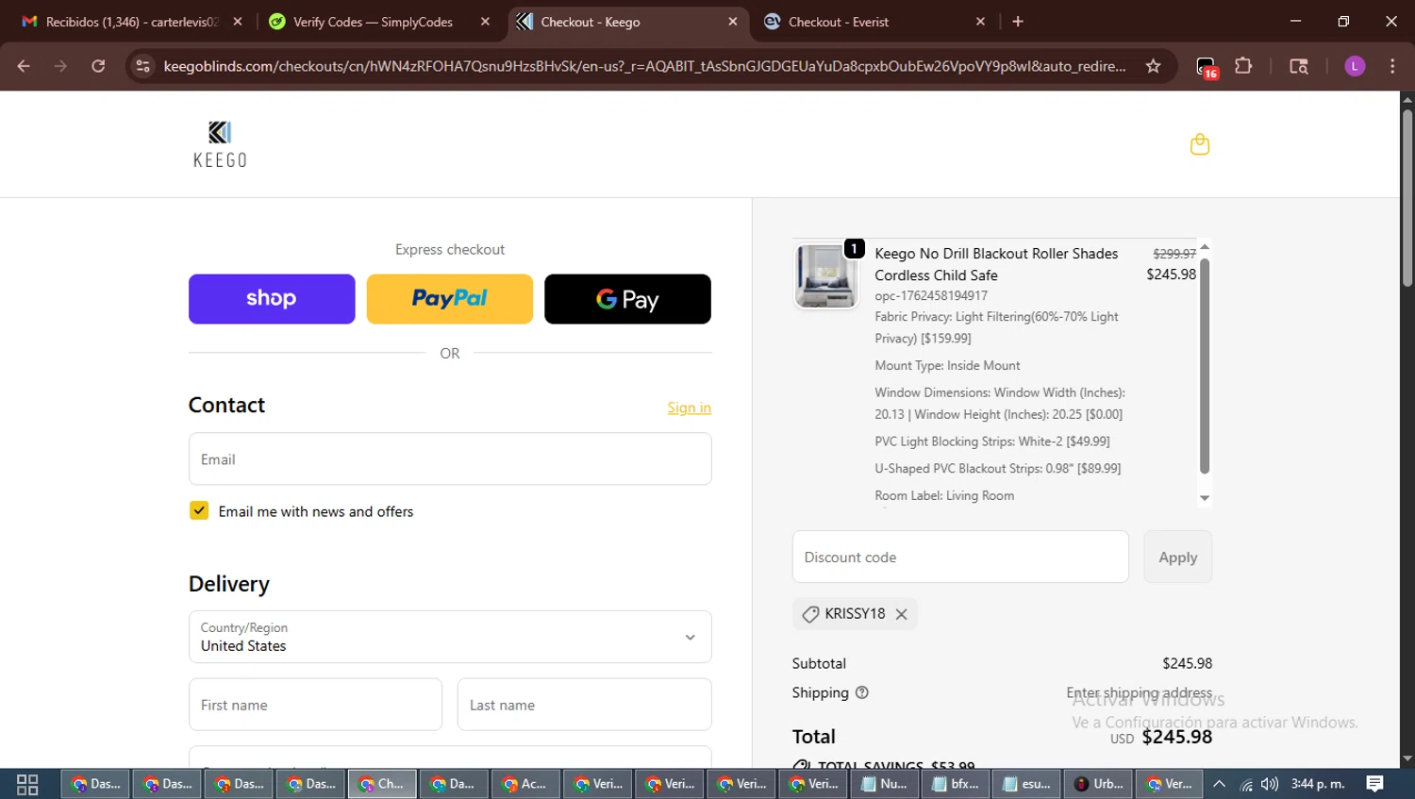The width and height of the screenshot is (1415, 799).
Task: Open the esu... Notepad taskbar item
Action: pyautogui.click(x=1027, y=784)
